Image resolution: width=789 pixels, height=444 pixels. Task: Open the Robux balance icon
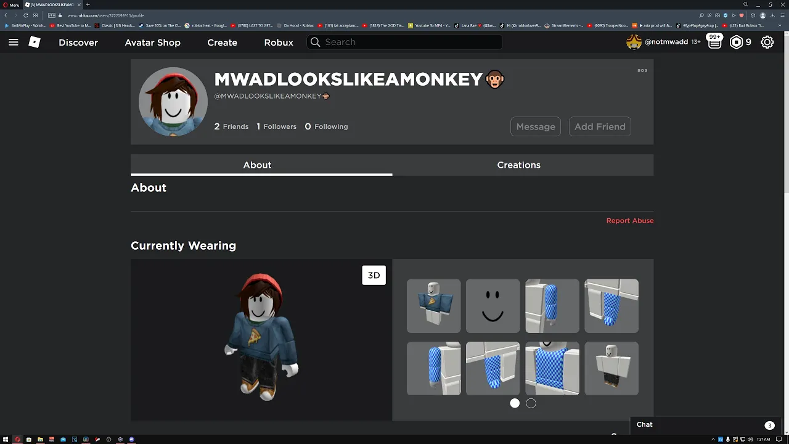tap(737, 42)
